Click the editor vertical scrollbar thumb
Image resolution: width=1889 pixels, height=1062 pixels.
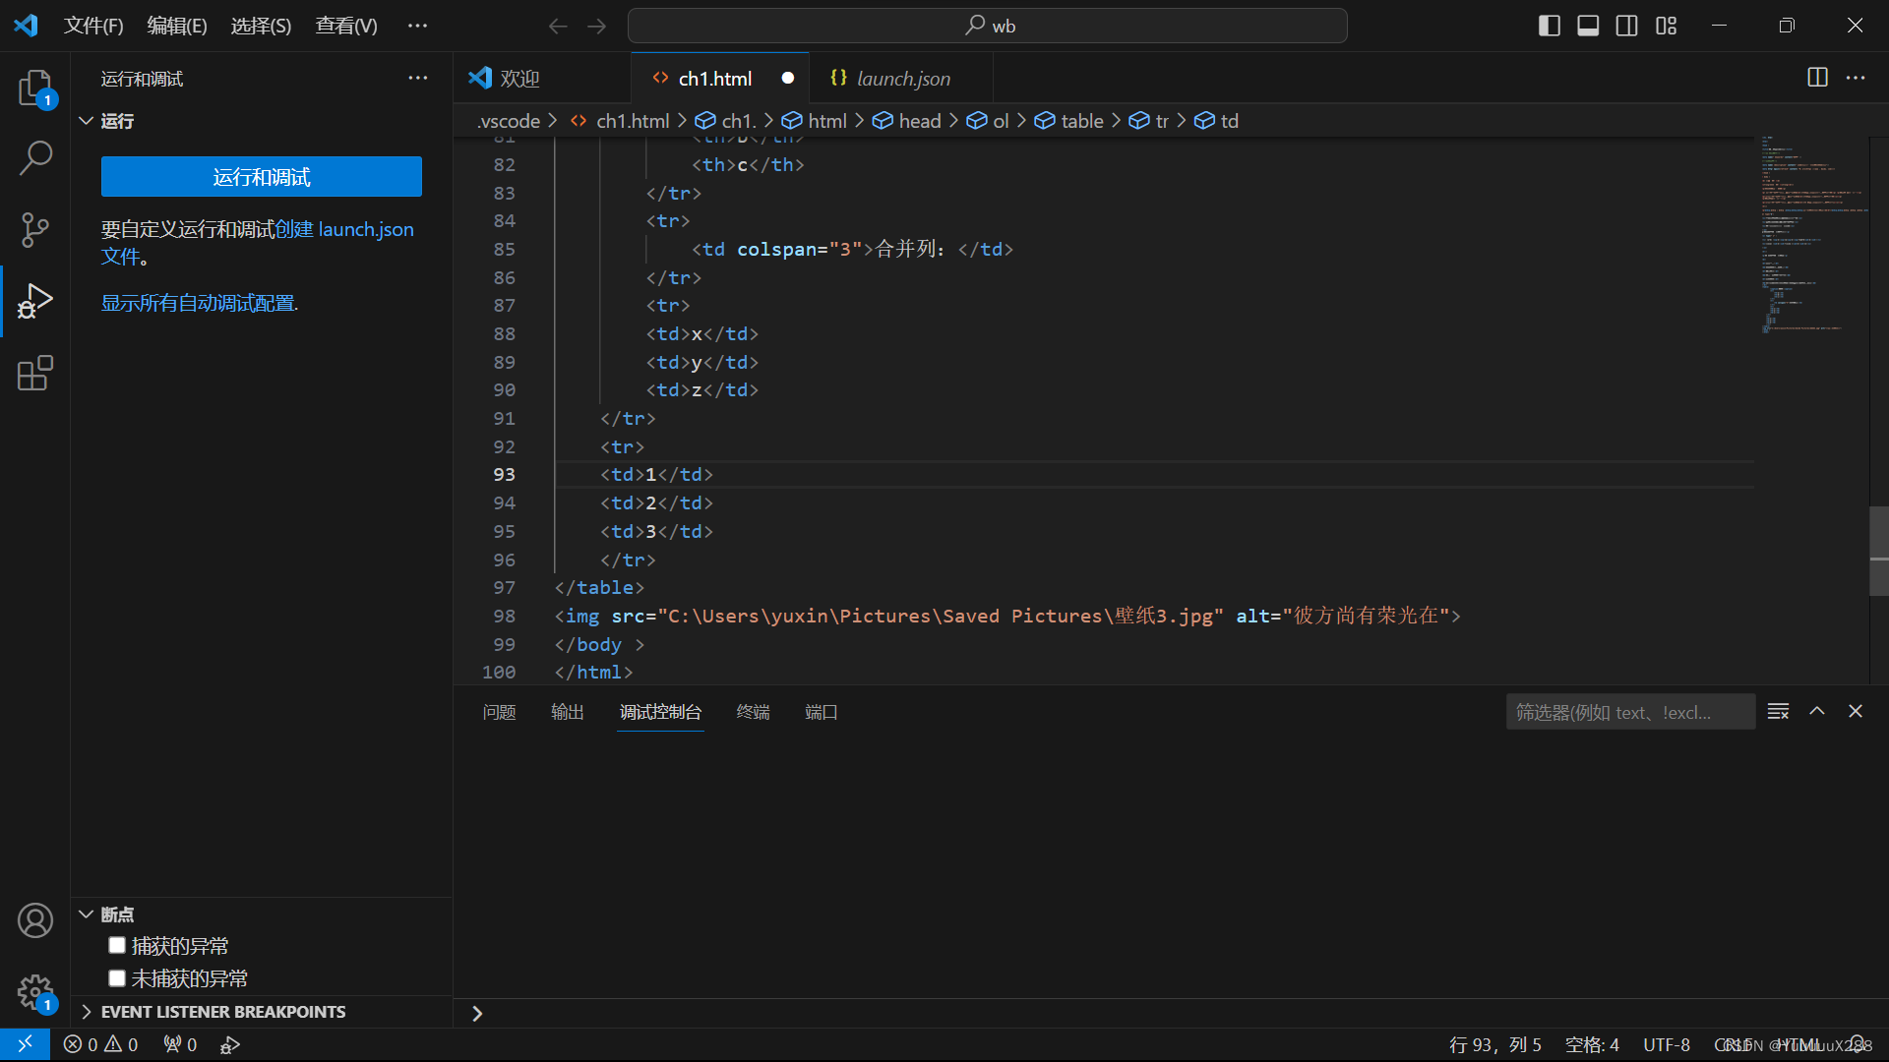(x=1878, y=551)
